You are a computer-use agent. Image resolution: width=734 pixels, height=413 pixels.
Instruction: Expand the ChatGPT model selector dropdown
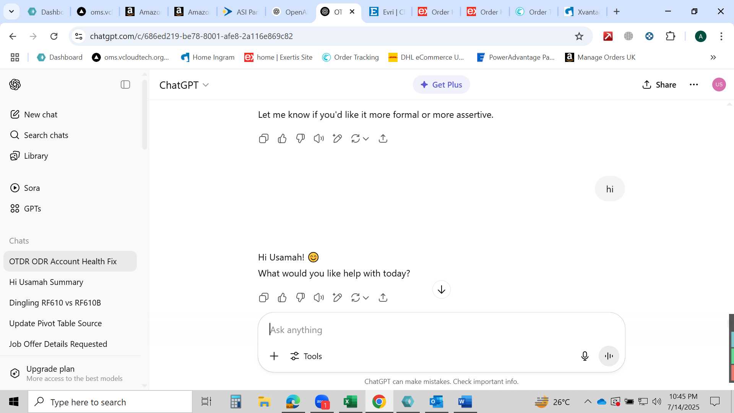(x=184, y=85)
